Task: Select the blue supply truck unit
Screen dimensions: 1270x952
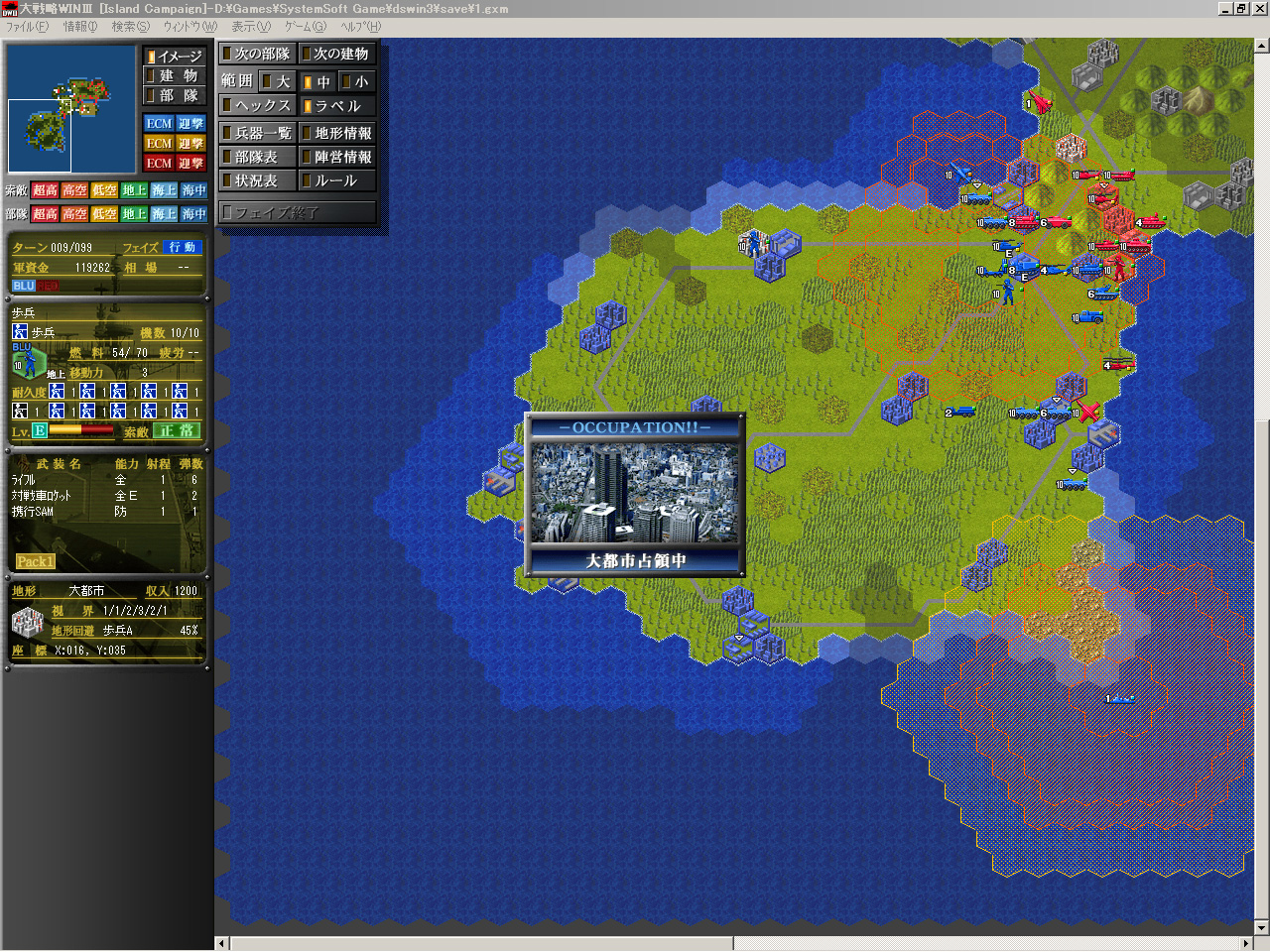Action: pyautogui.click(x=1088, y=317)
